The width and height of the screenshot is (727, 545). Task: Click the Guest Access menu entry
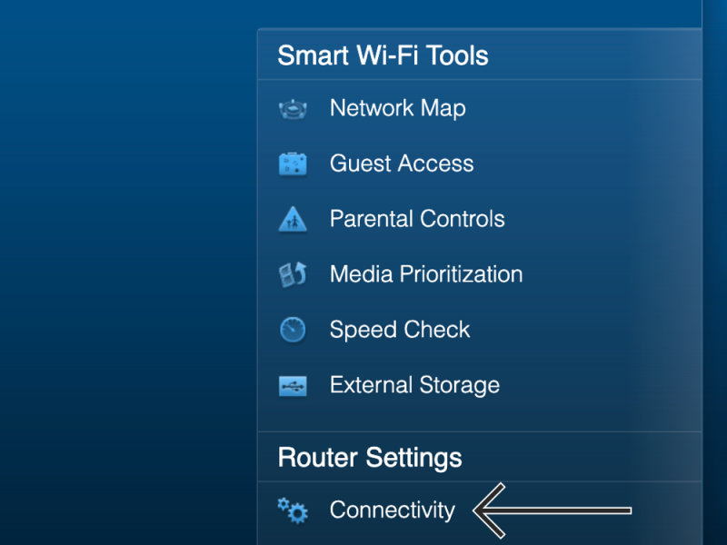pyautogui.click(x=401, y=163)
